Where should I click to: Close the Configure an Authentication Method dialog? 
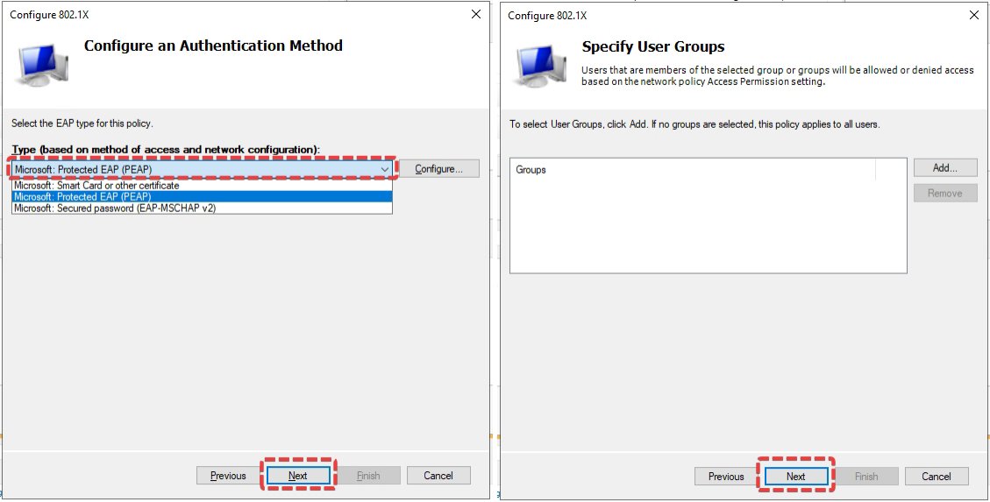pyautogui.click(x=475, y=14)
